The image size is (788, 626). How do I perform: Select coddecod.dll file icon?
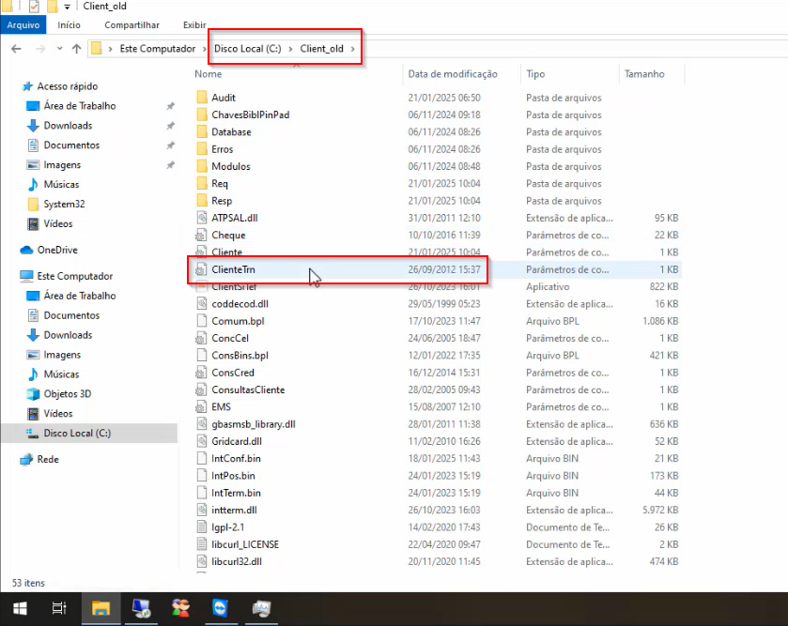pyautogui.click(x=202, y=304)
